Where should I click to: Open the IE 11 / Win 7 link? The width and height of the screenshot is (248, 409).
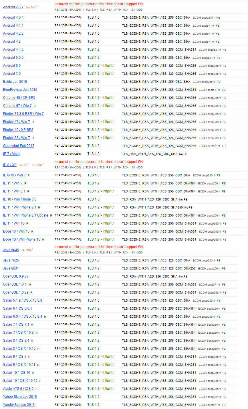13,183
